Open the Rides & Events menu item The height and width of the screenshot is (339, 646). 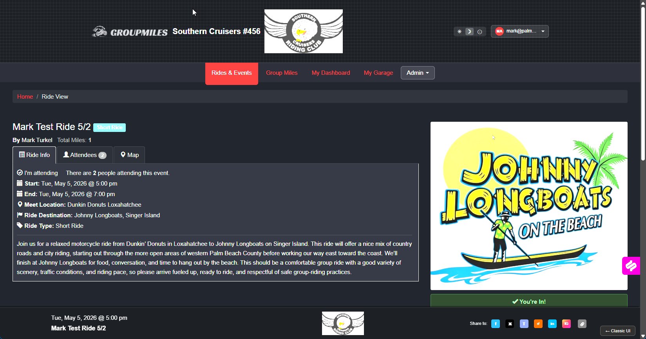click(x=232, y=73)
